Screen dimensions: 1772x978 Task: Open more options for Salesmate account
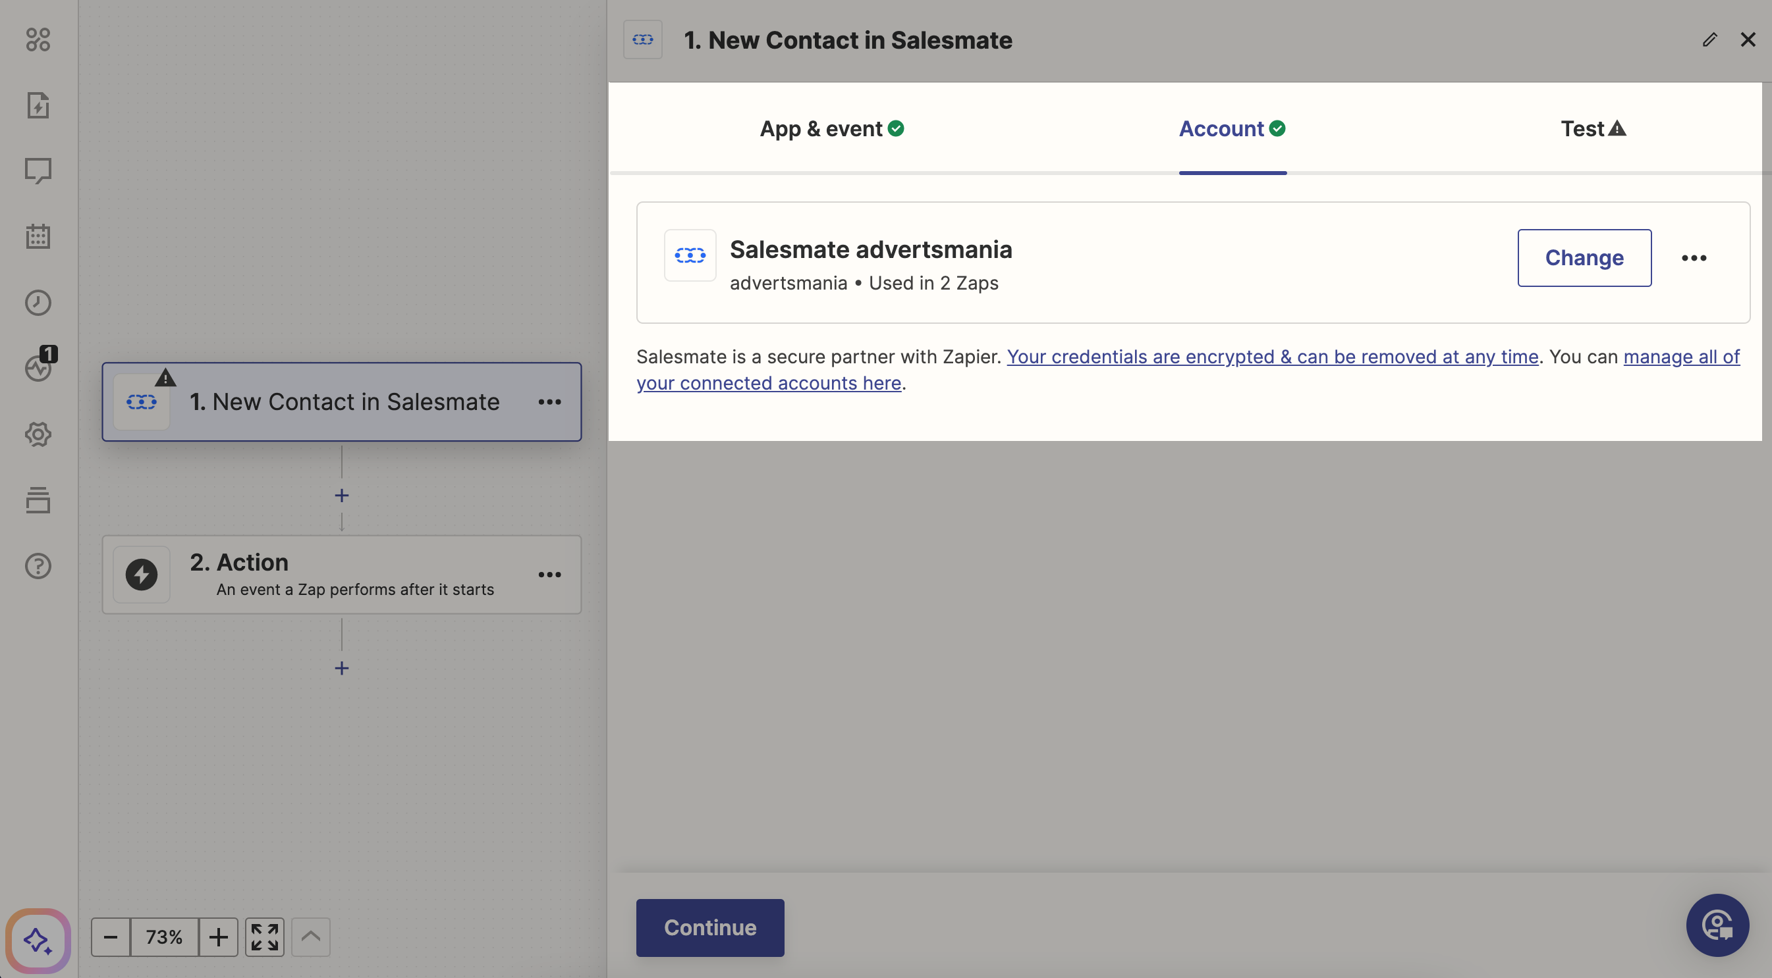[1694, 258]
